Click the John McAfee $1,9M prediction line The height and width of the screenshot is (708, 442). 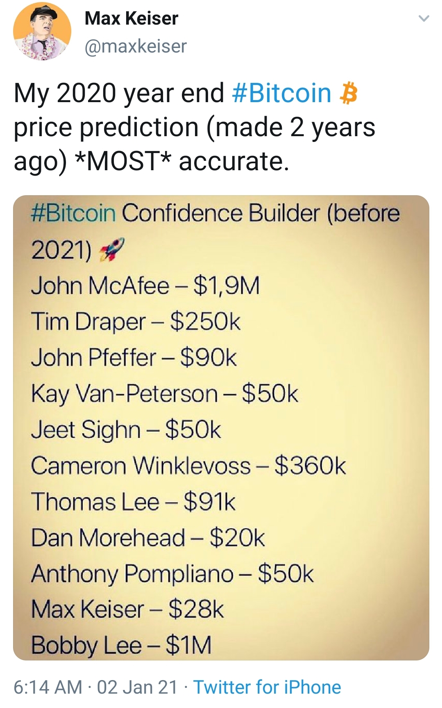[x=145, y=285]
